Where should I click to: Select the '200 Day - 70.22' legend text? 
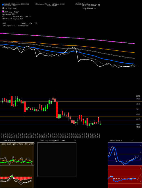(11, 12)
